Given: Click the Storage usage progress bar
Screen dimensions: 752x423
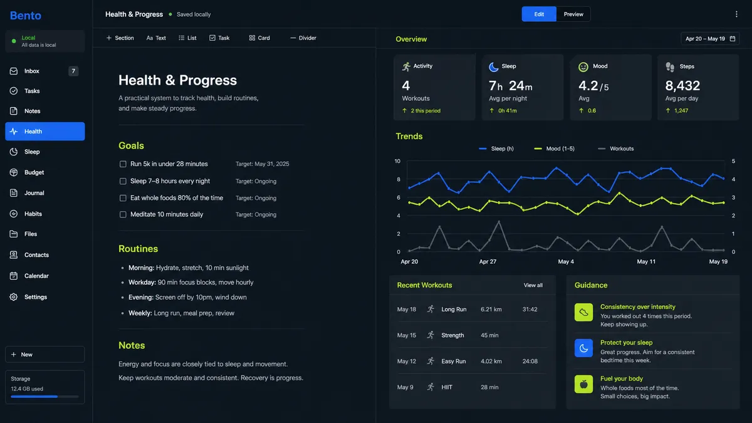Looking at the screenshot, I should 44,397.
